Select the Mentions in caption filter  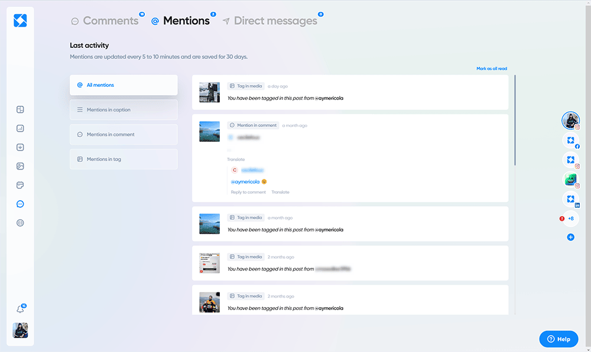(x=124, y=110)
